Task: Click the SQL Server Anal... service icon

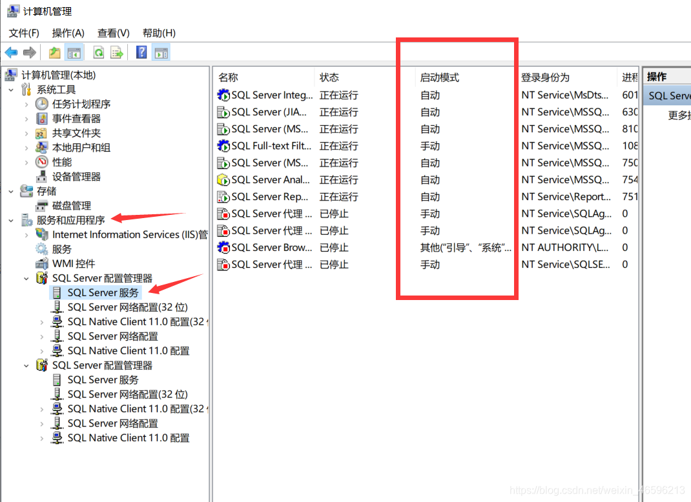Action: click(x=223, y=179)
